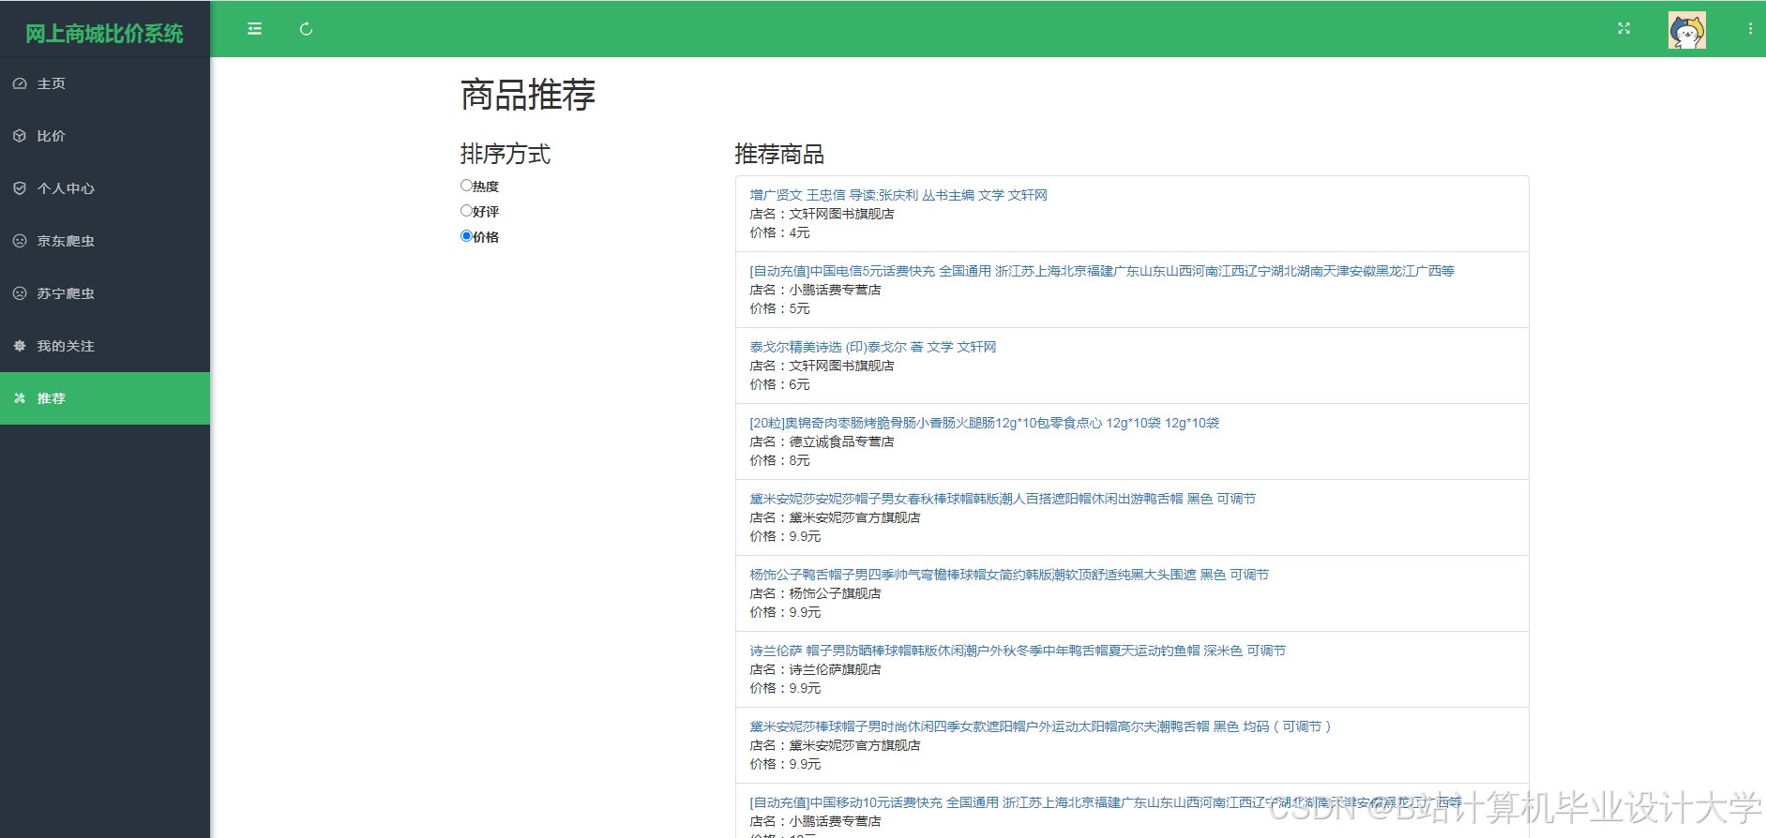
Task: Click the 推荐商品 heading
Action: (x=779, y=154)
